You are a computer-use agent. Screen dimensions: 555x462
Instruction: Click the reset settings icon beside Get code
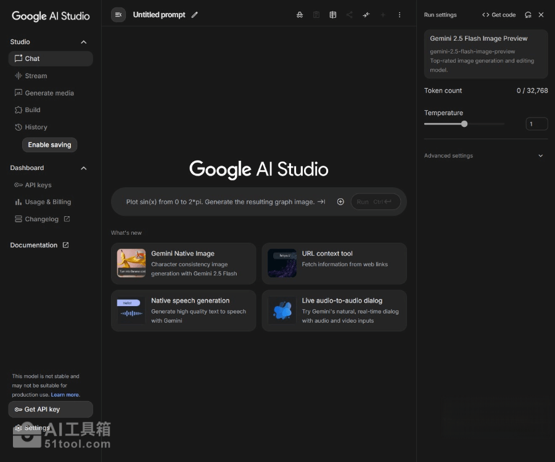528,15
